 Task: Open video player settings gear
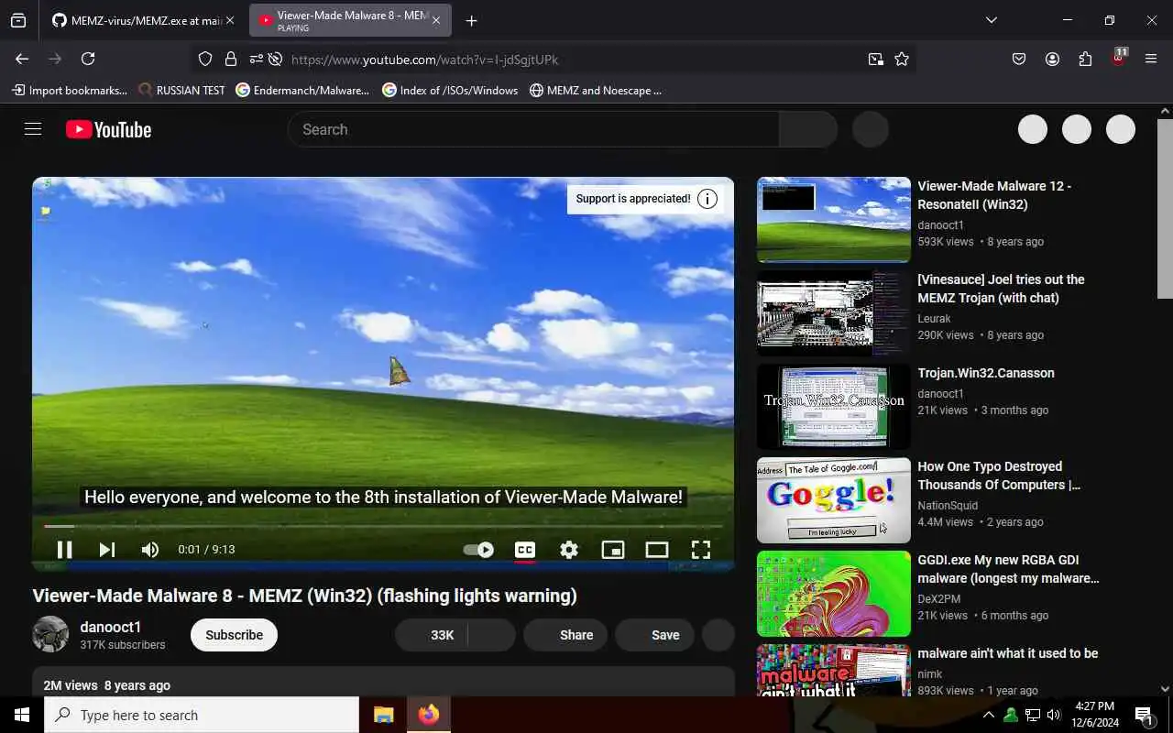[569, 550]
